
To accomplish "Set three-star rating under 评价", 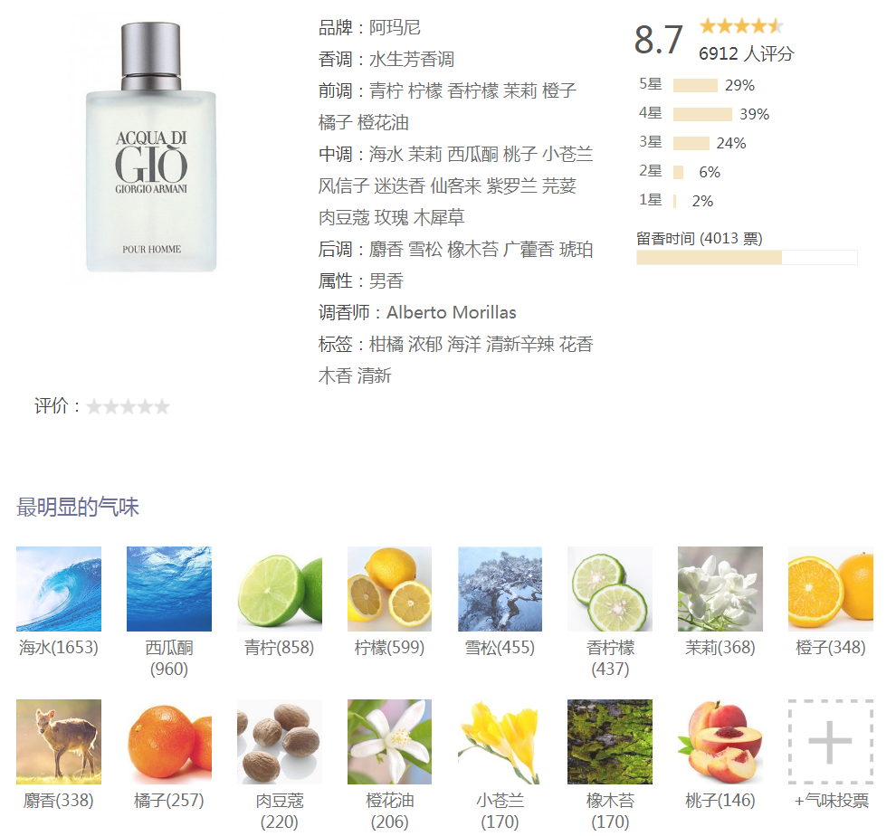I will [129, 406].
